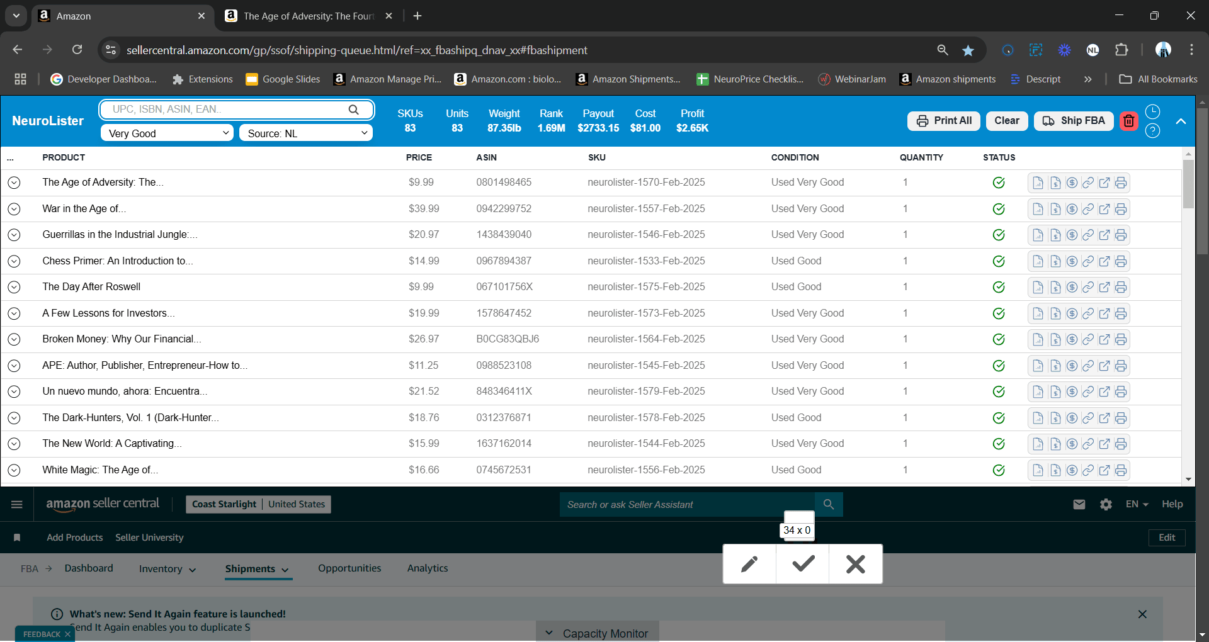Dismiss the What's new banner with X
The height and width of the screenshot is (642, 1209).
[1142, 614]
